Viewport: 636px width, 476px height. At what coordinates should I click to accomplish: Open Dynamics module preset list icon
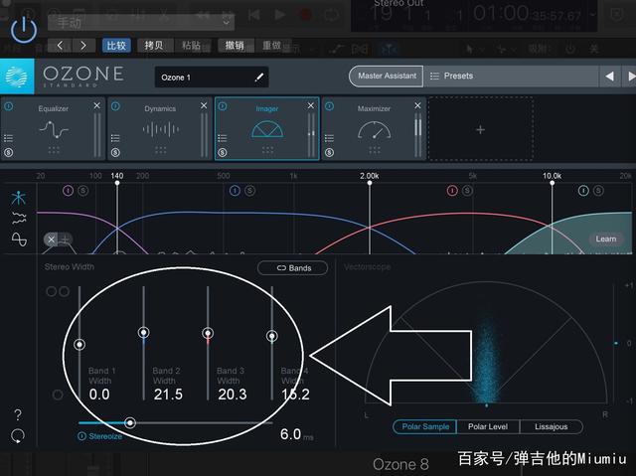coord(115,138)
